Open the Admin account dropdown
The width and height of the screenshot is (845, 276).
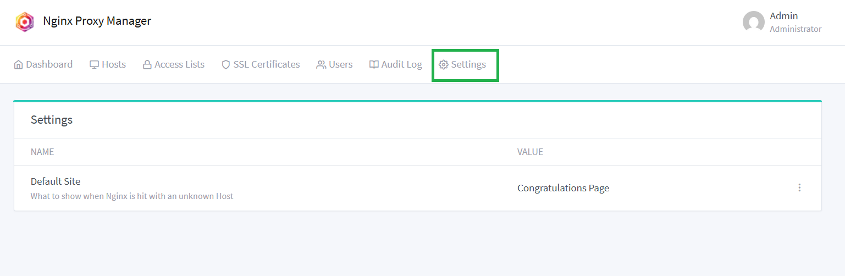click(782, 22)
